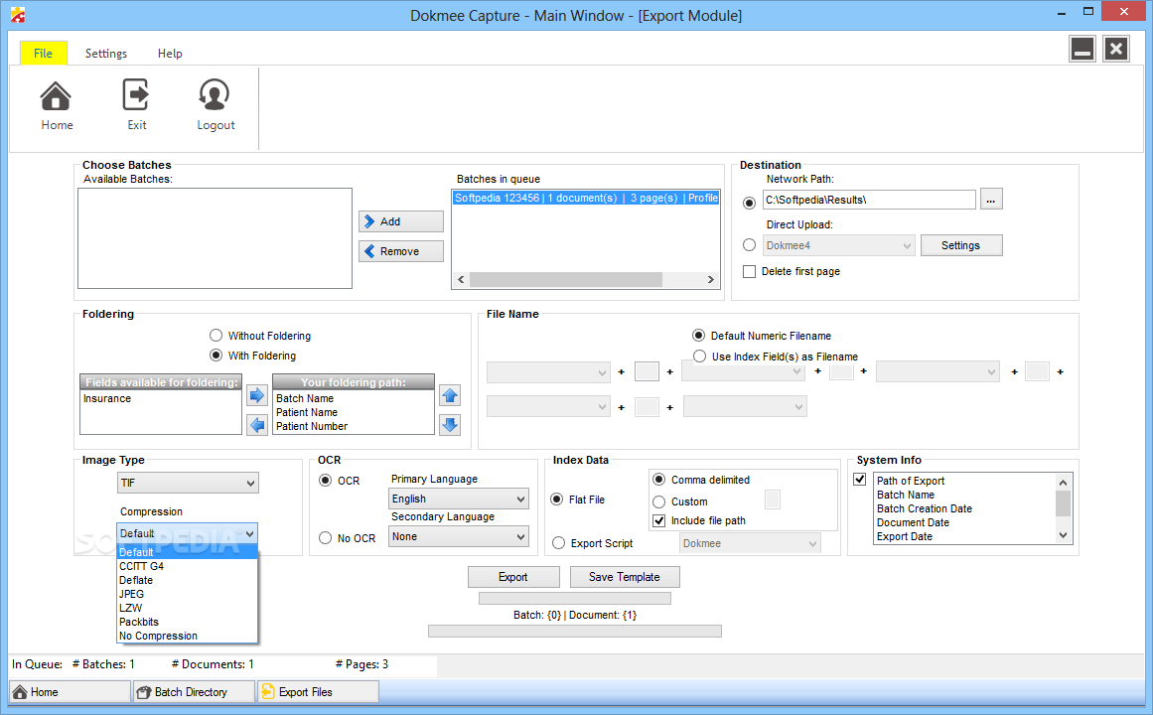Click the dark minimize module button
Image resolution: width=1153 pixels, height=715 pixels.
coord(1081,50)
